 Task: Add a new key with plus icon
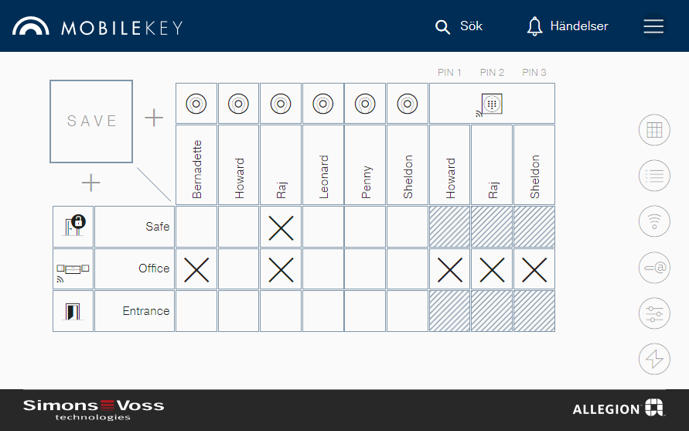click(155, 118)
